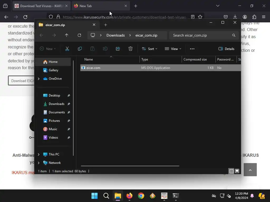Open a new Firefox tab with plus button
Viewport: 270px width, 202px height.
click(x=136, y=6)
